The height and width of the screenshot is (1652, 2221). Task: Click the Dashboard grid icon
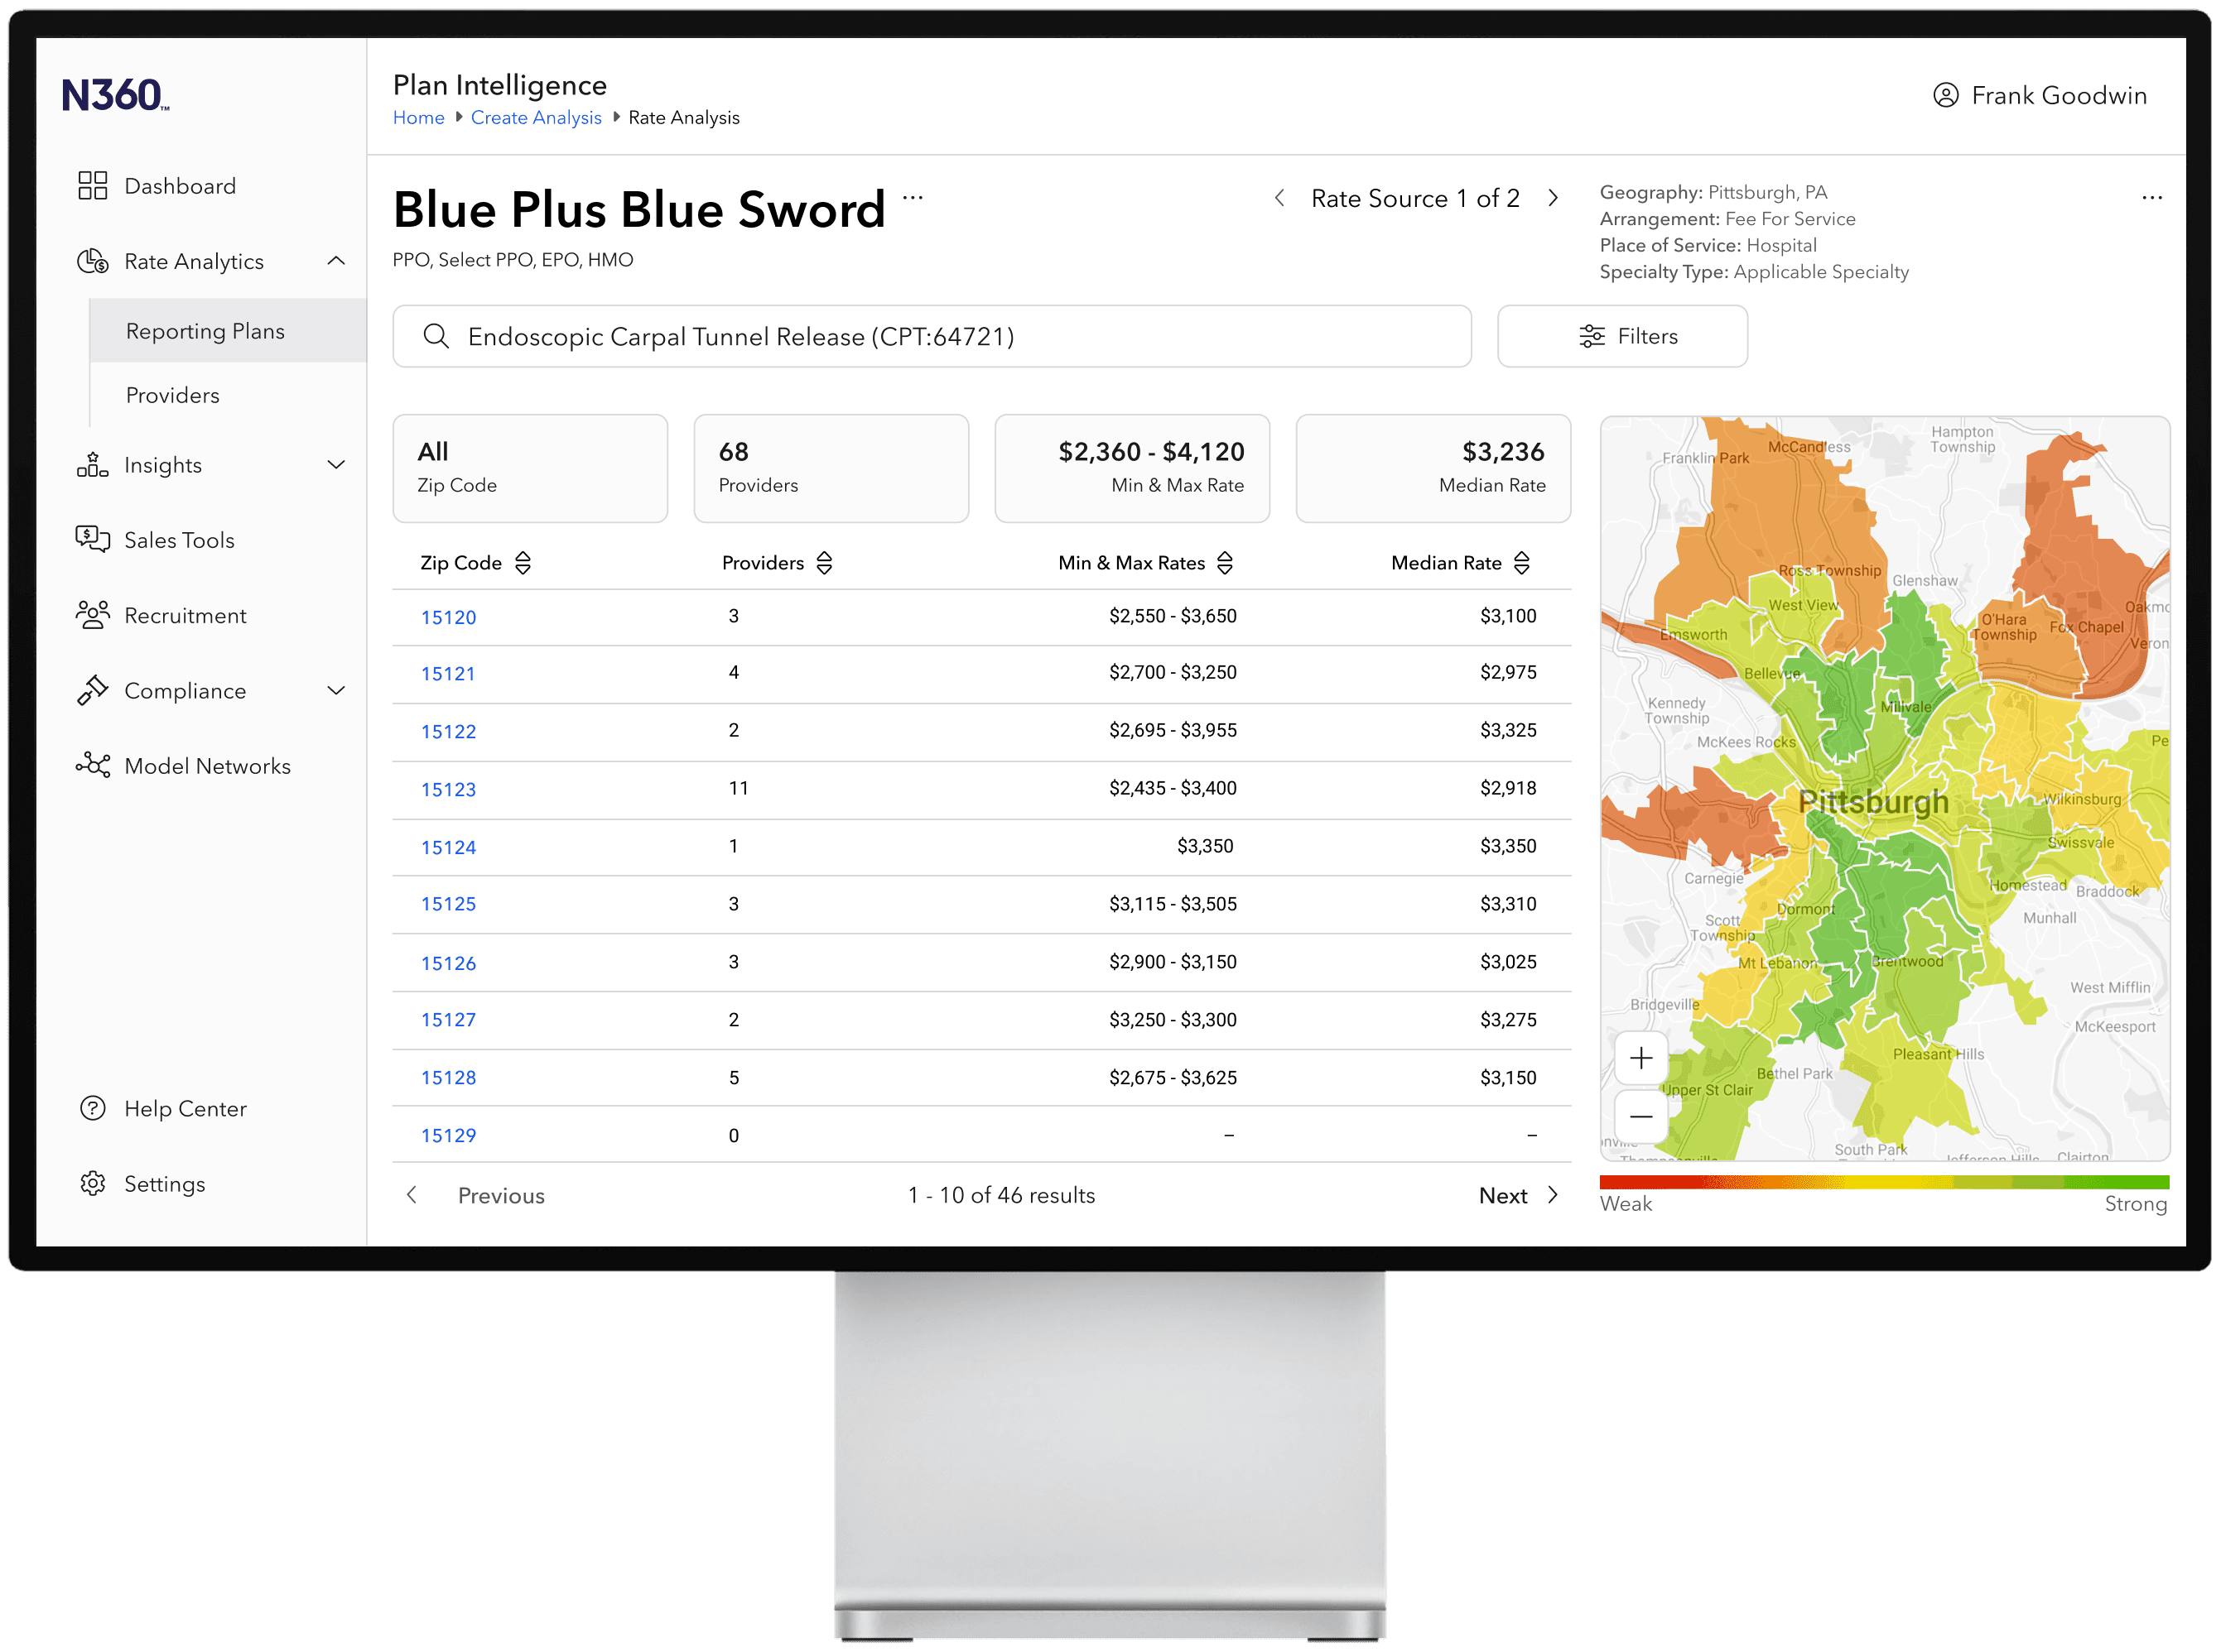[92, 185]
